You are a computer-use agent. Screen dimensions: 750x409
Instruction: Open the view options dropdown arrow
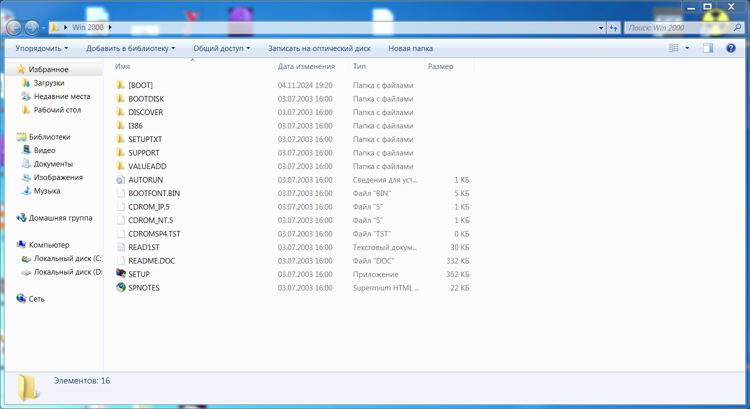point(687,48)
